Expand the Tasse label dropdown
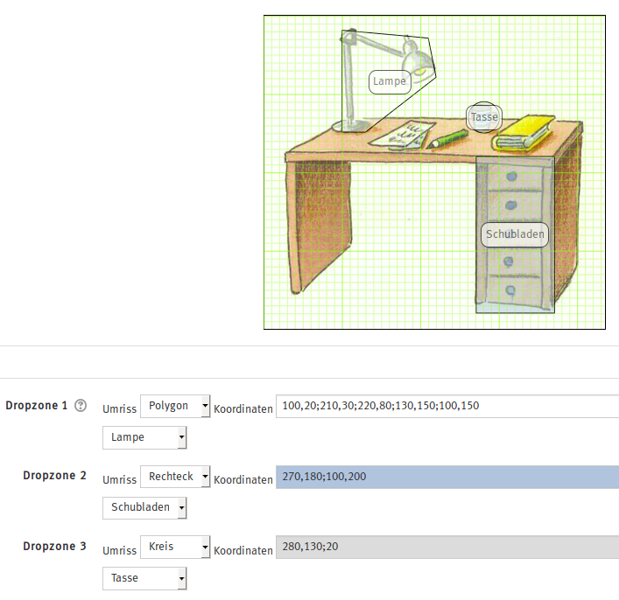The height and width of the screenshot is (600, 619). 144,578
